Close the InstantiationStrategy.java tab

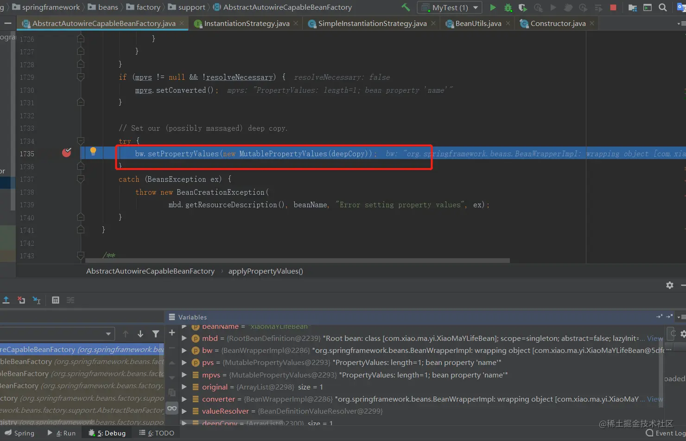(x=296, y=23)
